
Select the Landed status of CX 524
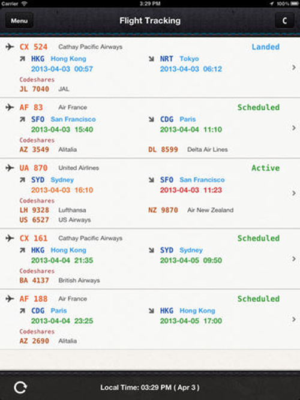click(x=266, y=47)
